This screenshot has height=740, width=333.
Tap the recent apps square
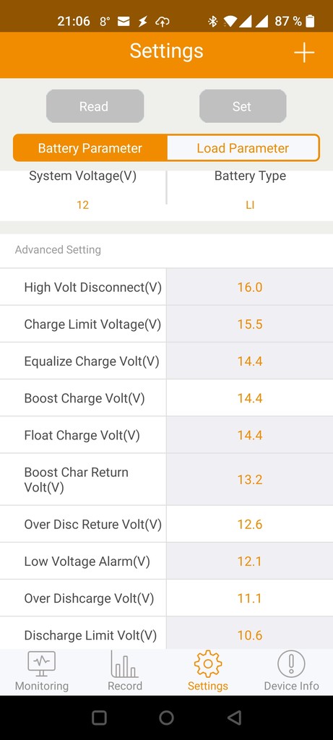99,718
